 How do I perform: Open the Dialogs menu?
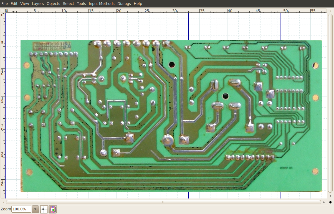(124, 4)
